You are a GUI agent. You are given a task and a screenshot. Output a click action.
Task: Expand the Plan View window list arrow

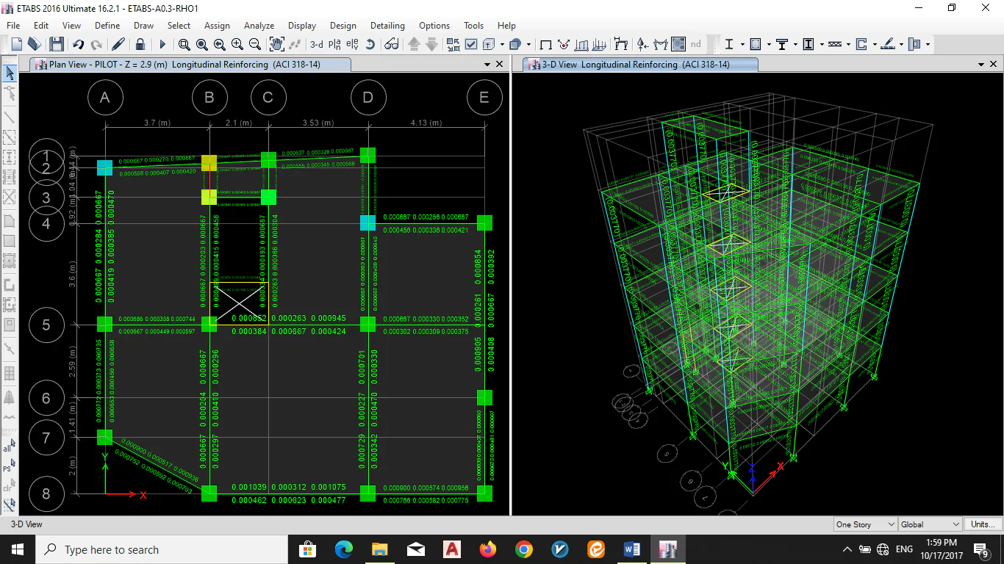487,65
